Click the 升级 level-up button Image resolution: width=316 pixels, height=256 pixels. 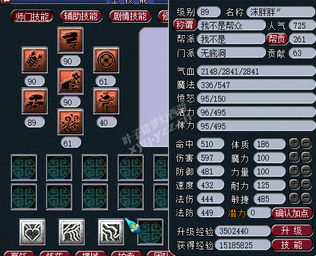click(x=292, y=230)
